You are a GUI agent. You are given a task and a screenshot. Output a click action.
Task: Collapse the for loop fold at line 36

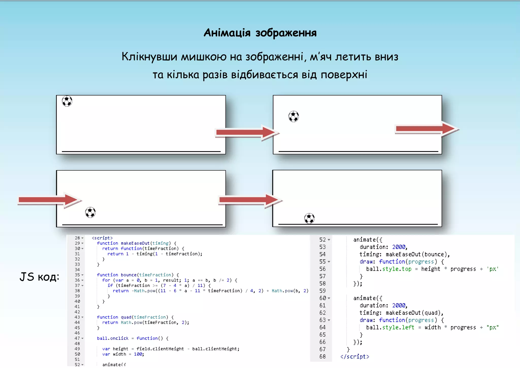[83, 280]
